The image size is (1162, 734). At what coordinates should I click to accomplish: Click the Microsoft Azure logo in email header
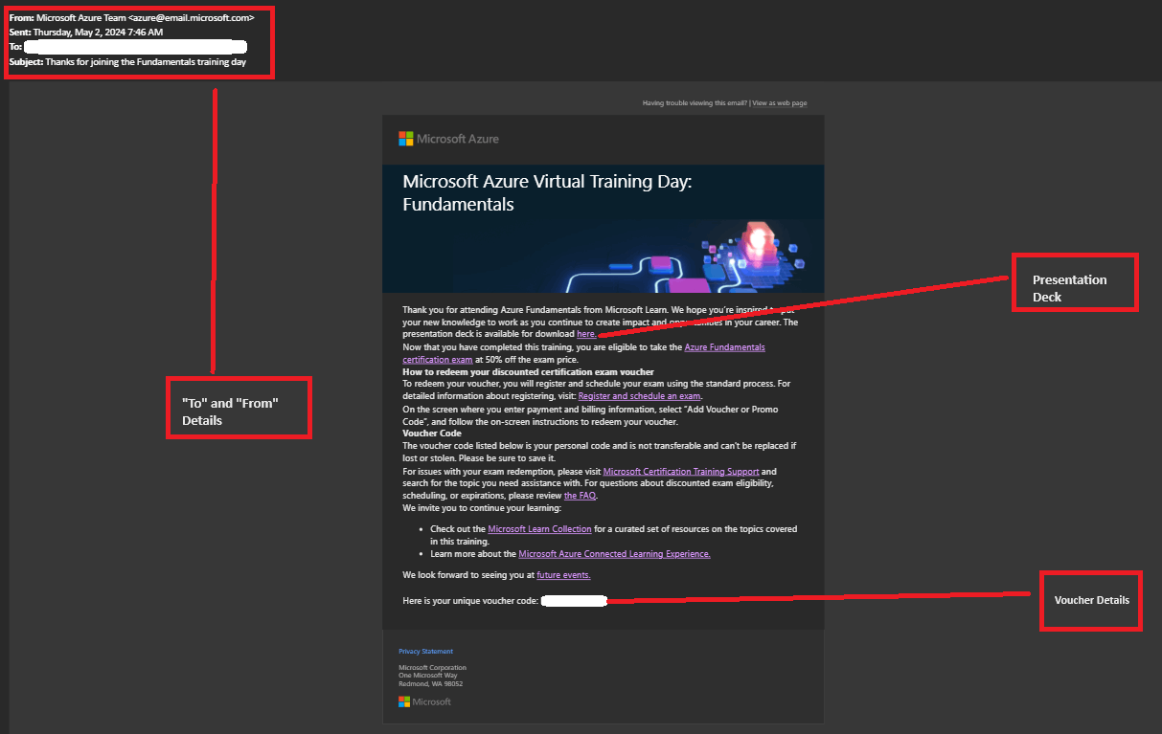point(448,139)
